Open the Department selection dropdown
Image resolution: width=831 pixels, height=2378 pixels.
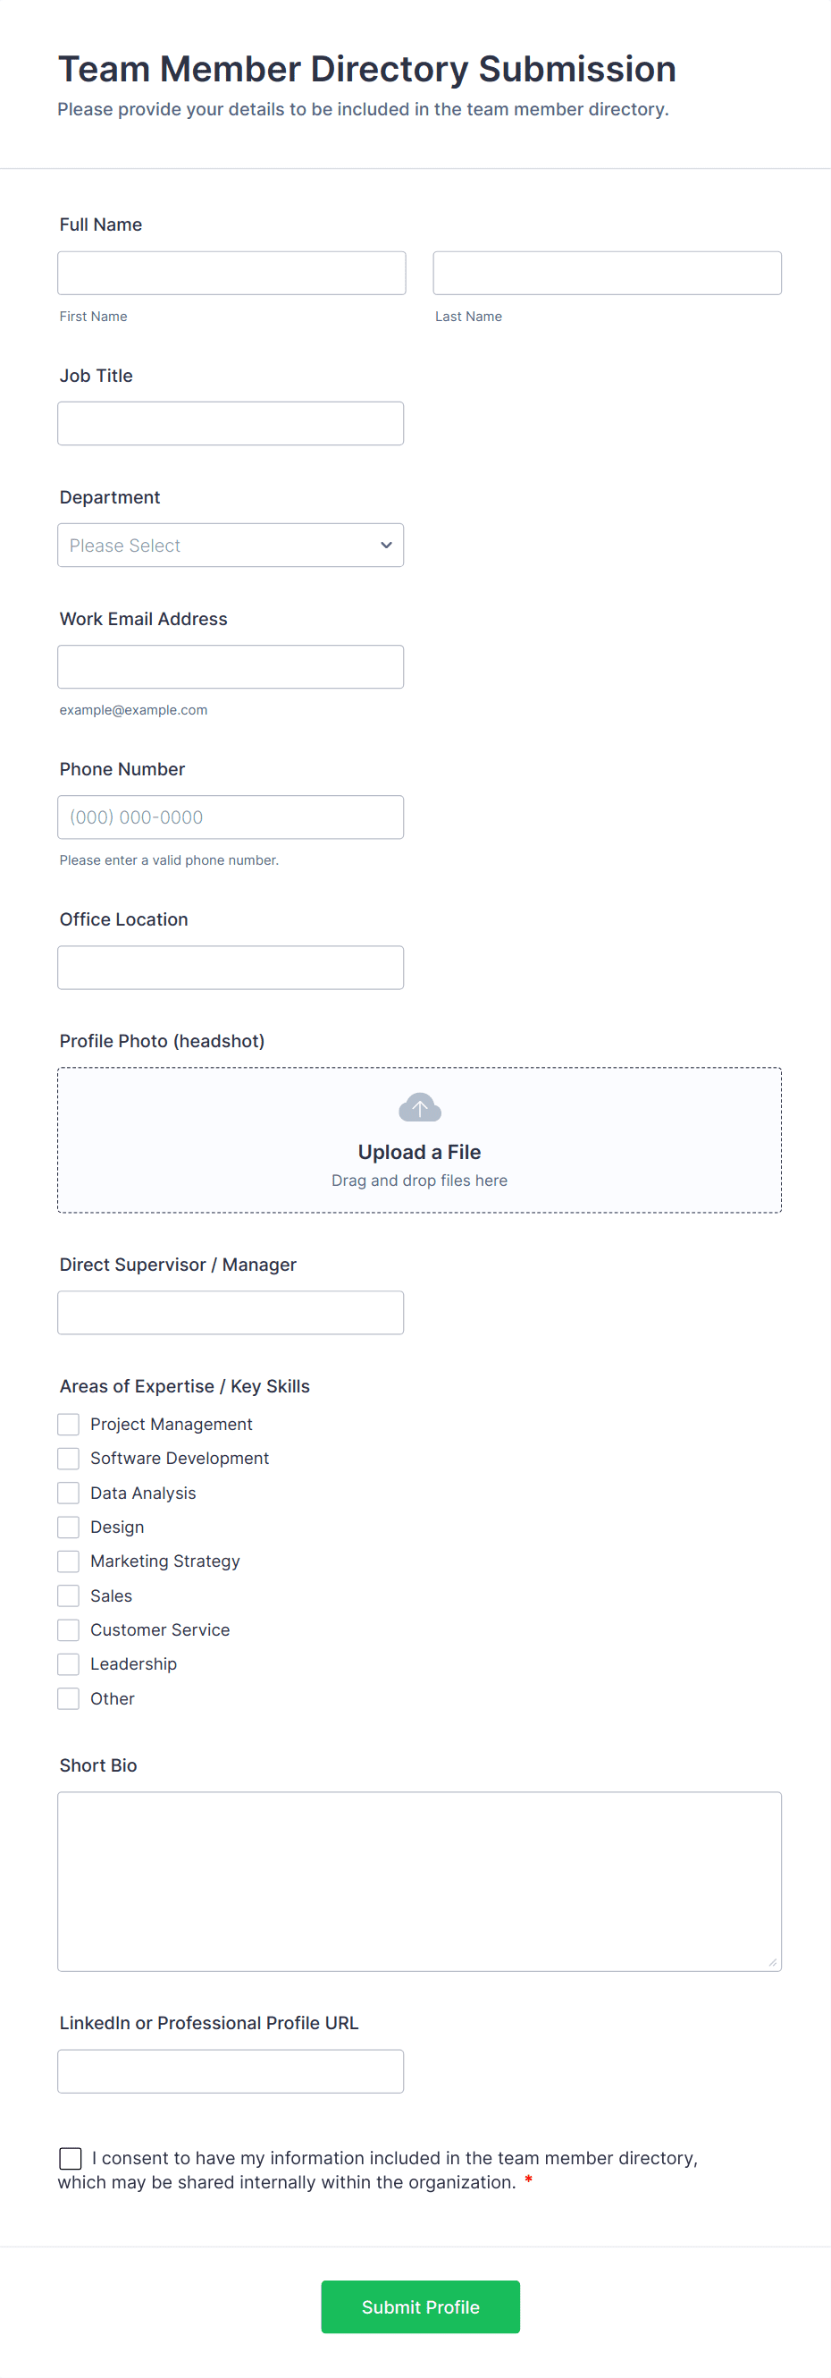[231, 545]
